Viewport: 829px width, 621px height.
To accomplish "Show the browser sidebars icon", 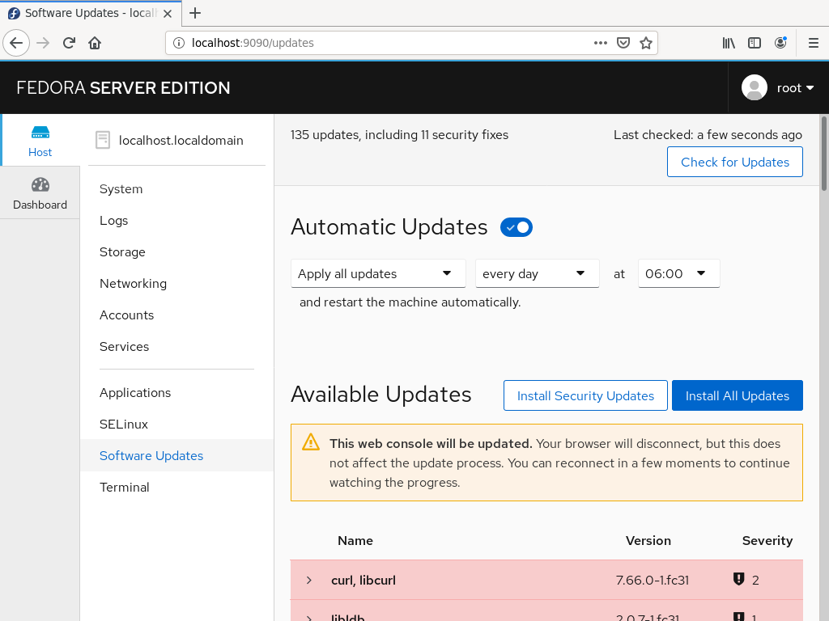I will point(755,43).
